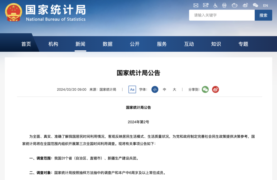Viewport: 277px width, 180px height.
Task: Click the Aa font style icon
Action: coord(132,90)
